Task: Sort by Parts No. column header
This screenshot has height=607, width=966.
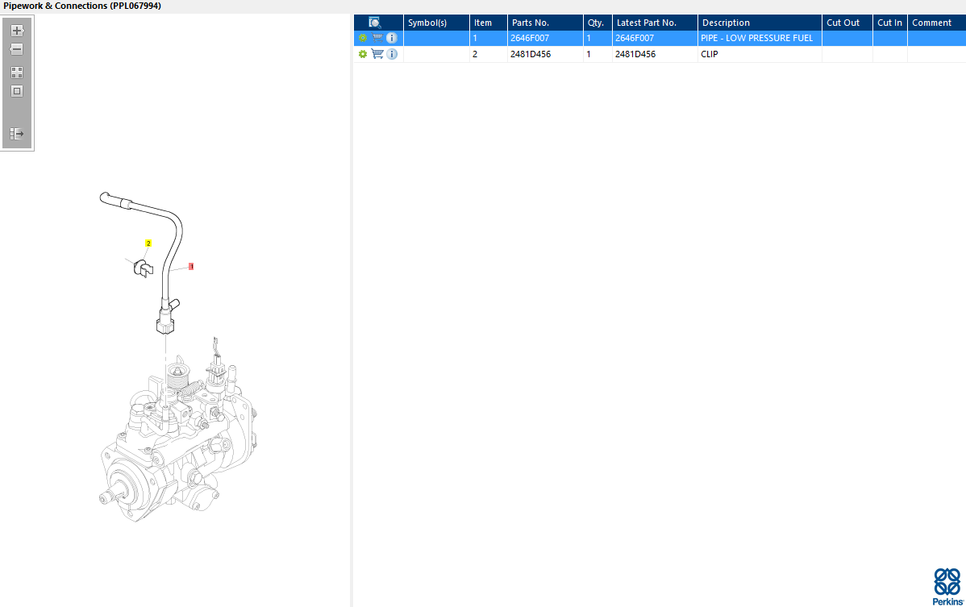Action: [545, 23]
